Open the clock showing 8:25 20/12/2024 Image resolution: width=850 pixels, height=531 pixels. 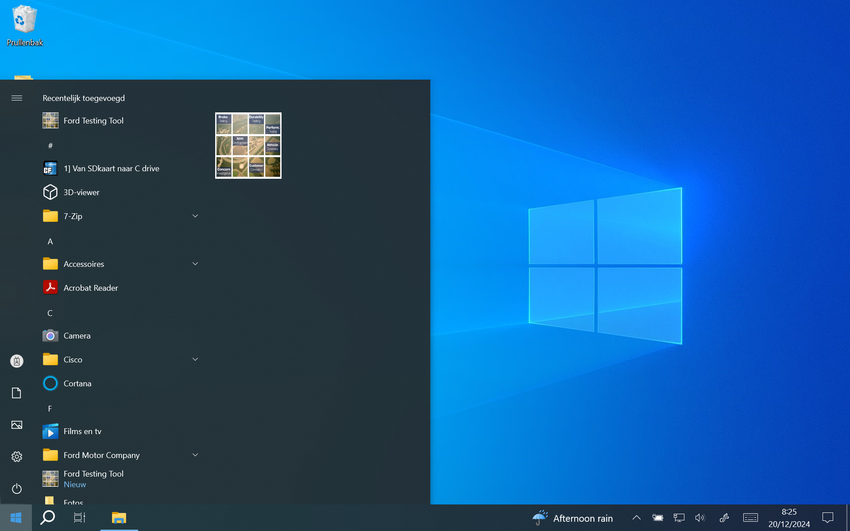(x=789, y=518)
